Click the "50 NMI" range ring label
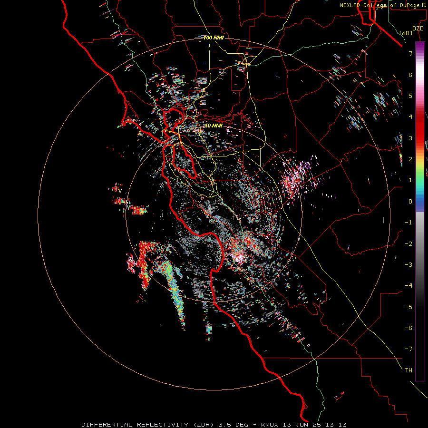 (214, 126)
